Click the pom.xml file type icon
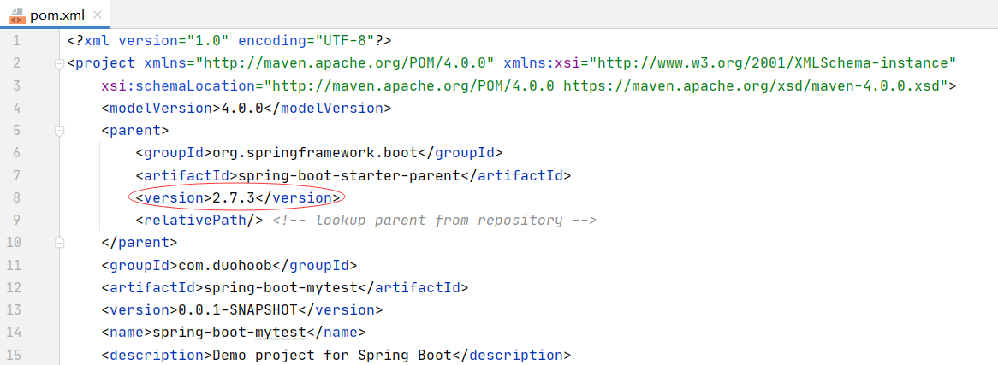 point(16,15)
